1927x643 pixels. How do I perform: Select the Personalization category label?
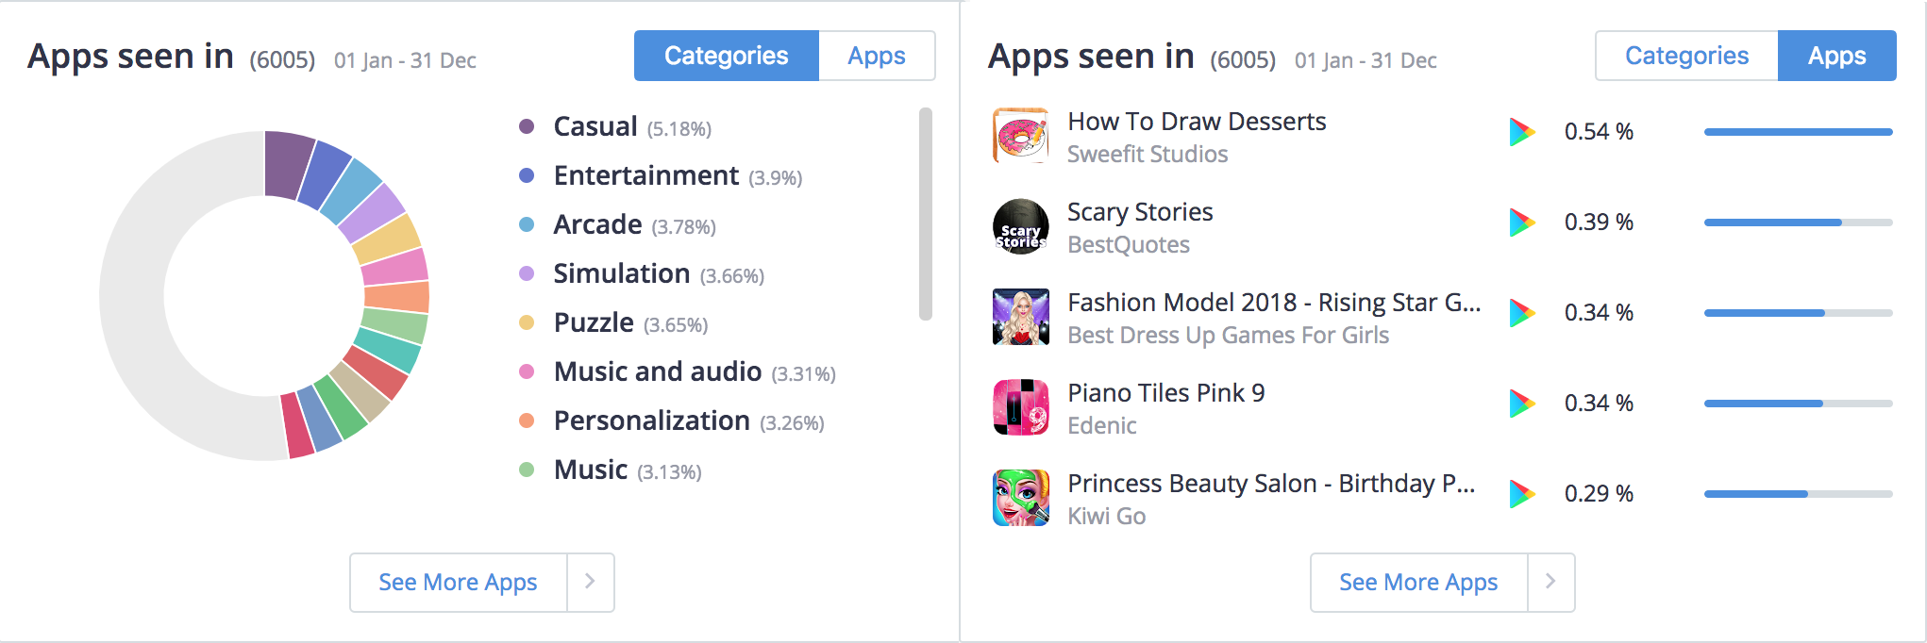tap(652, 420)
